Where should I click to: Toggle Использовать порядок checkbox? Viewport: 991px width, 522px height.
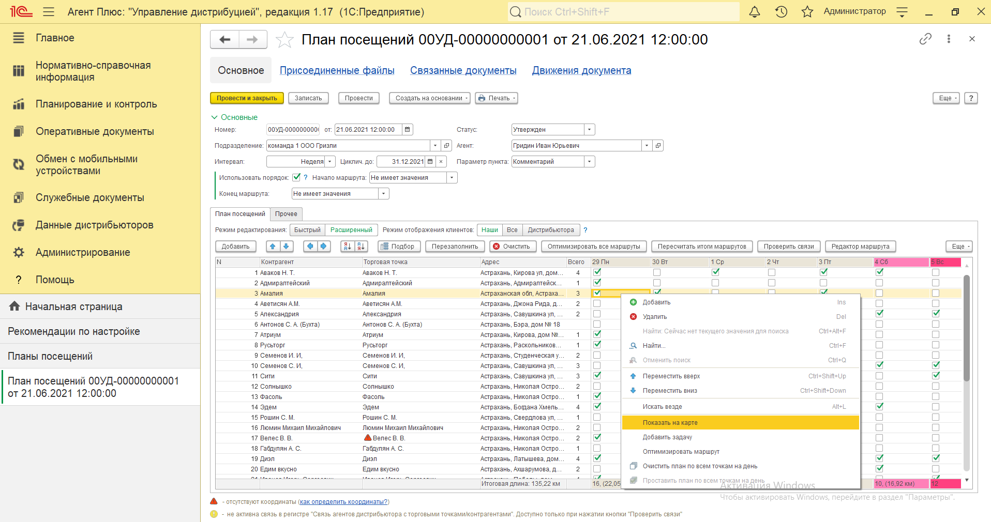click(296, 177)
